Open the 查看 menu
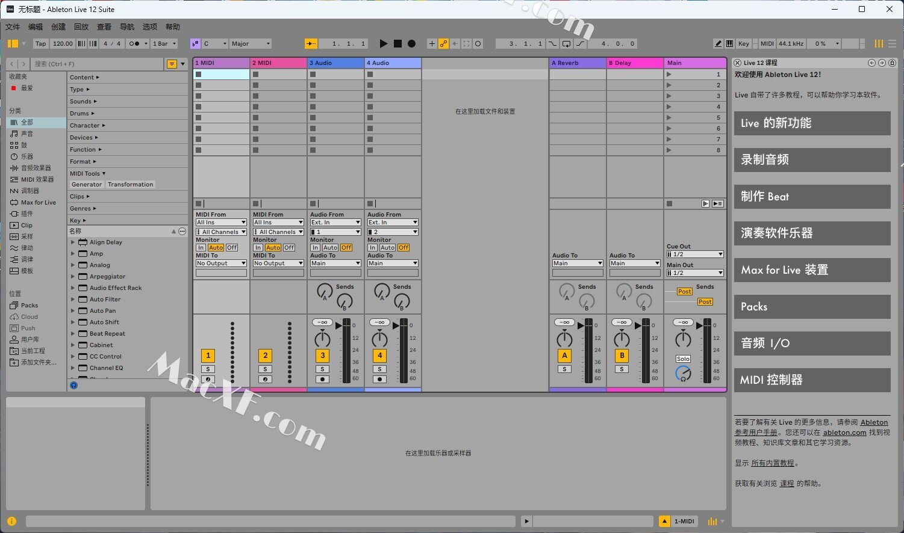The width and height of the screenshot is (904, 533). click(104, 27)
